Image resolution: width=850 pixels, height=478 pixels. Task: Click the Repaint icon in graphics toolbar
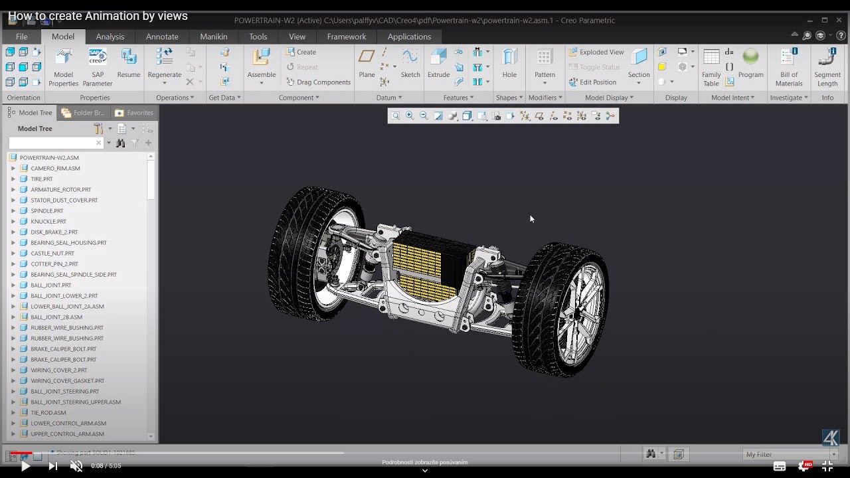pyautogui.click(x=438, y=116)
